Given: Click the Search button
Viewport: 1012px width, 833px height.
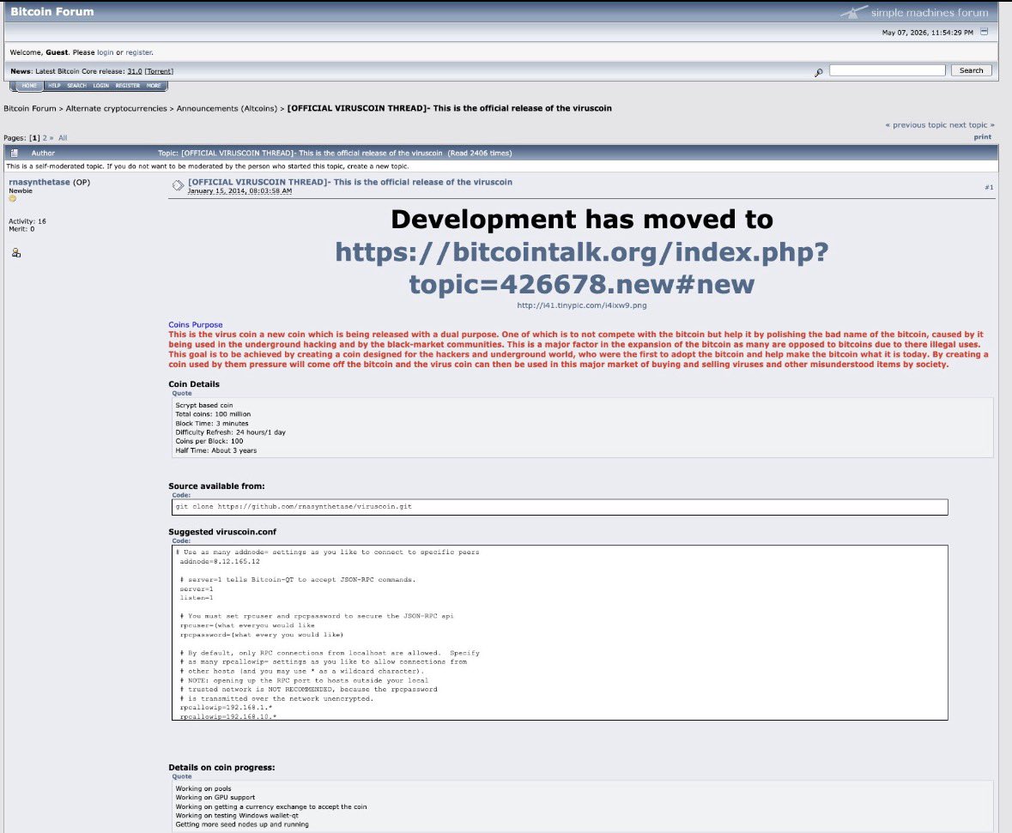Looking at the screenshot, I should click(x=971, y=70).
